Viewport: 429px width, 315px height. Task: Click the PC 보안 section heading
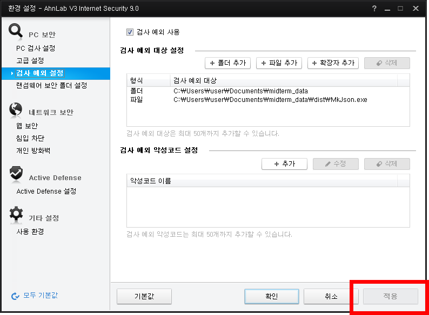(x=42, y=35)
